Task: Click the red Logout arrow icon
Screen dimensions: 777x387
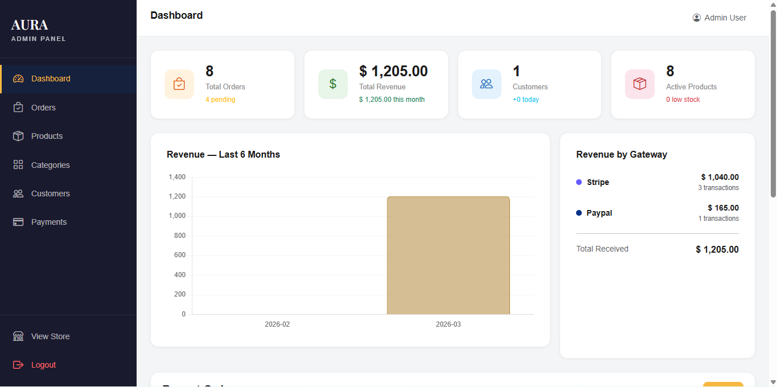Action: coord(18,365)
